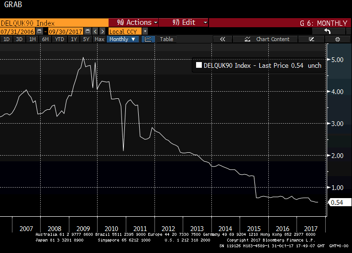Open chart settings gear icon
This screenshot has width=352, height=253.
tap(338, 39)
